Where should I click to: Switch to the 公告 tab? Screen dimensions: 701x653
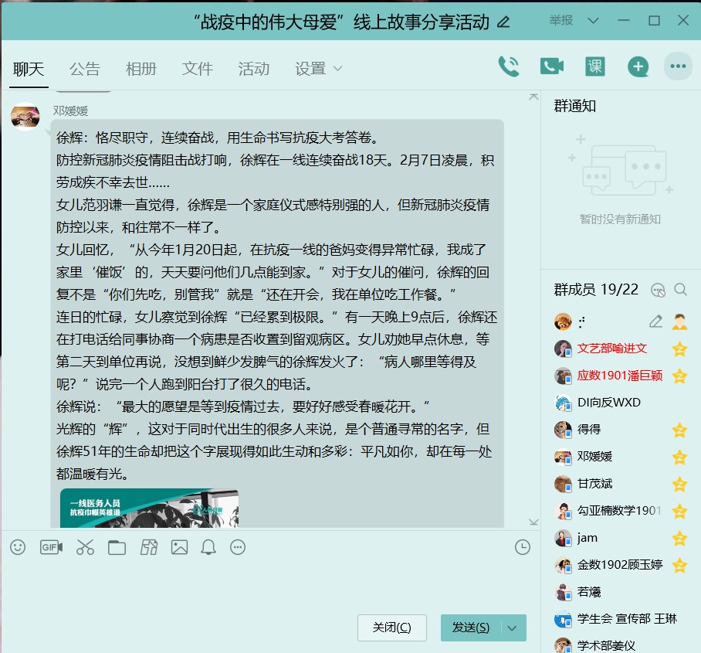pyautogui.click(x=85, y=69)
